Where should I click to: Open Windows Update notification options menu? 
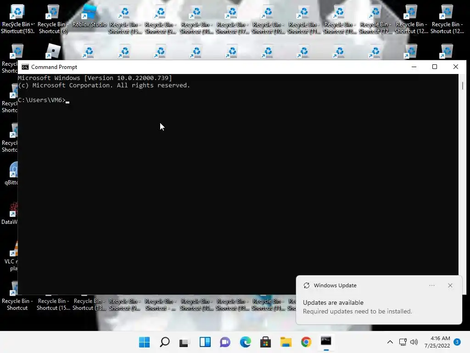(431, 285)
